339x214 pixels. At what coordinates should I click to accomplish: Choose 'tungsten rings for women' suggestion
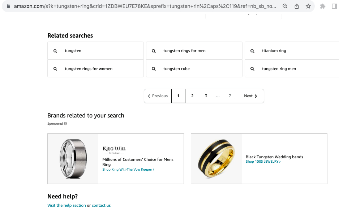pos(95,69)
